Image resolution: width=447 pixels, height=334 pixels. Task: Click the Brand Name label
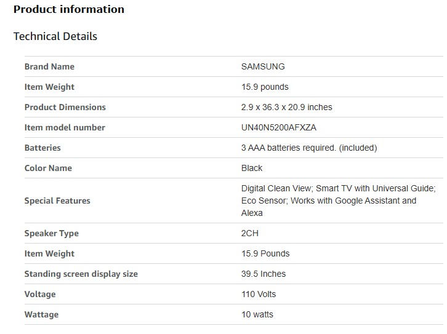49,66
